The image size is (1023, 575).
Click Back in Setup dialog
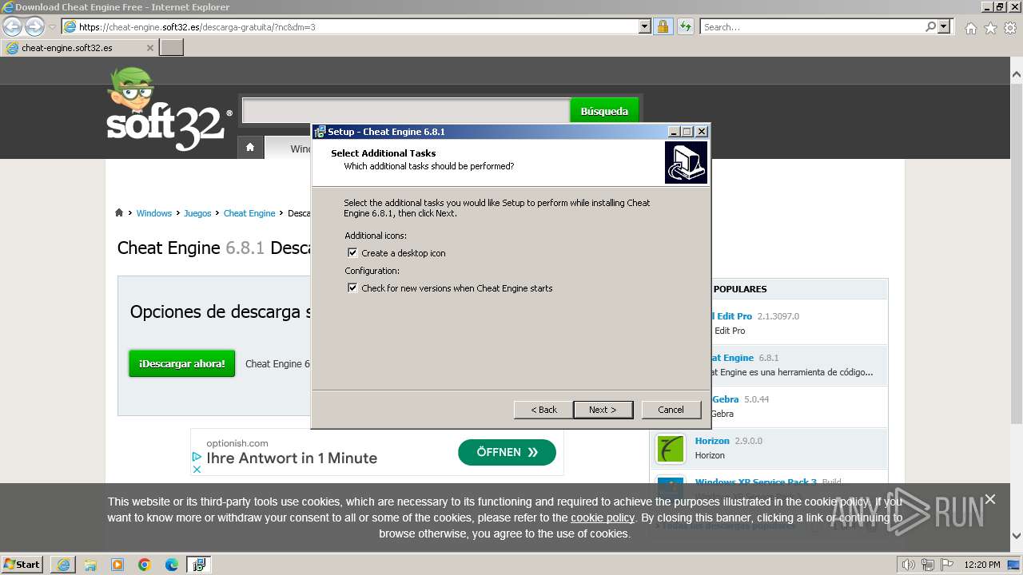click(543, 410)
